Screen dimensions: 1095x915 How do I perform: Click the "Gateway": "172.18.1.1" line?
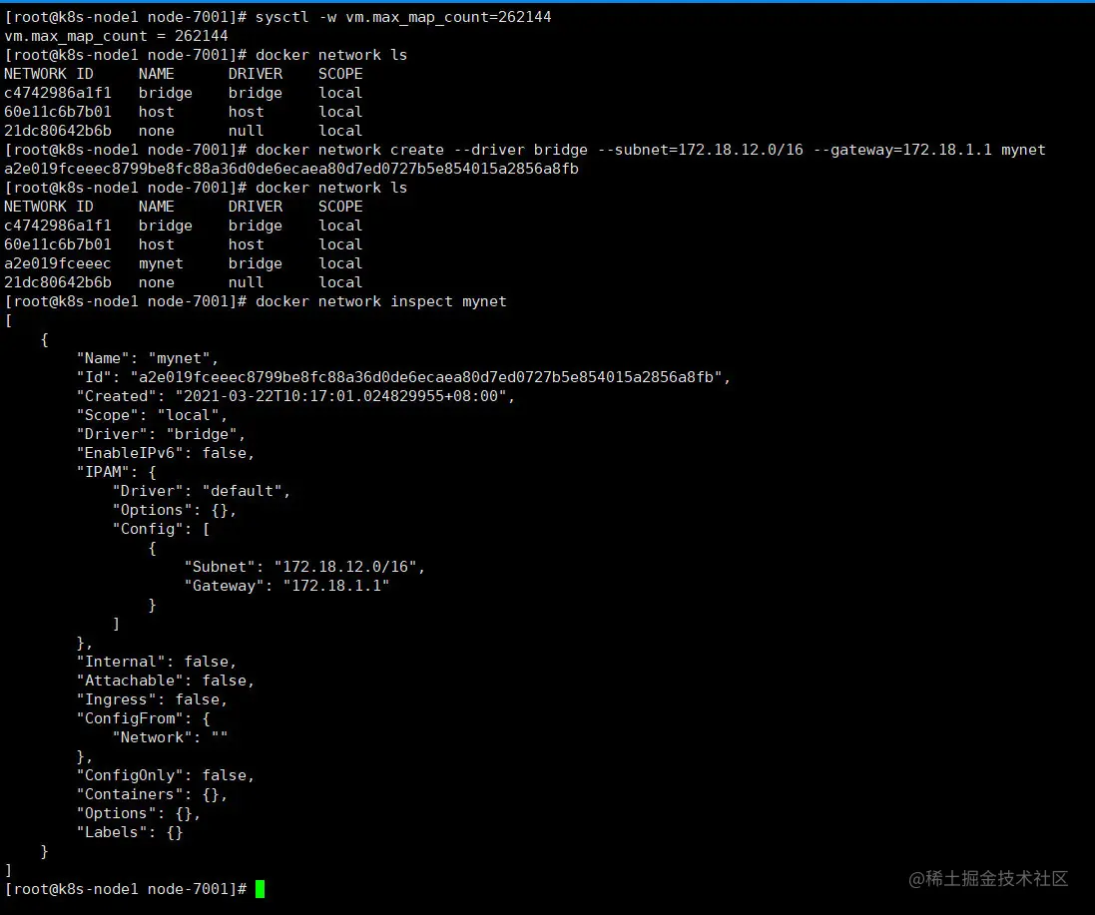tap(286, 585)
